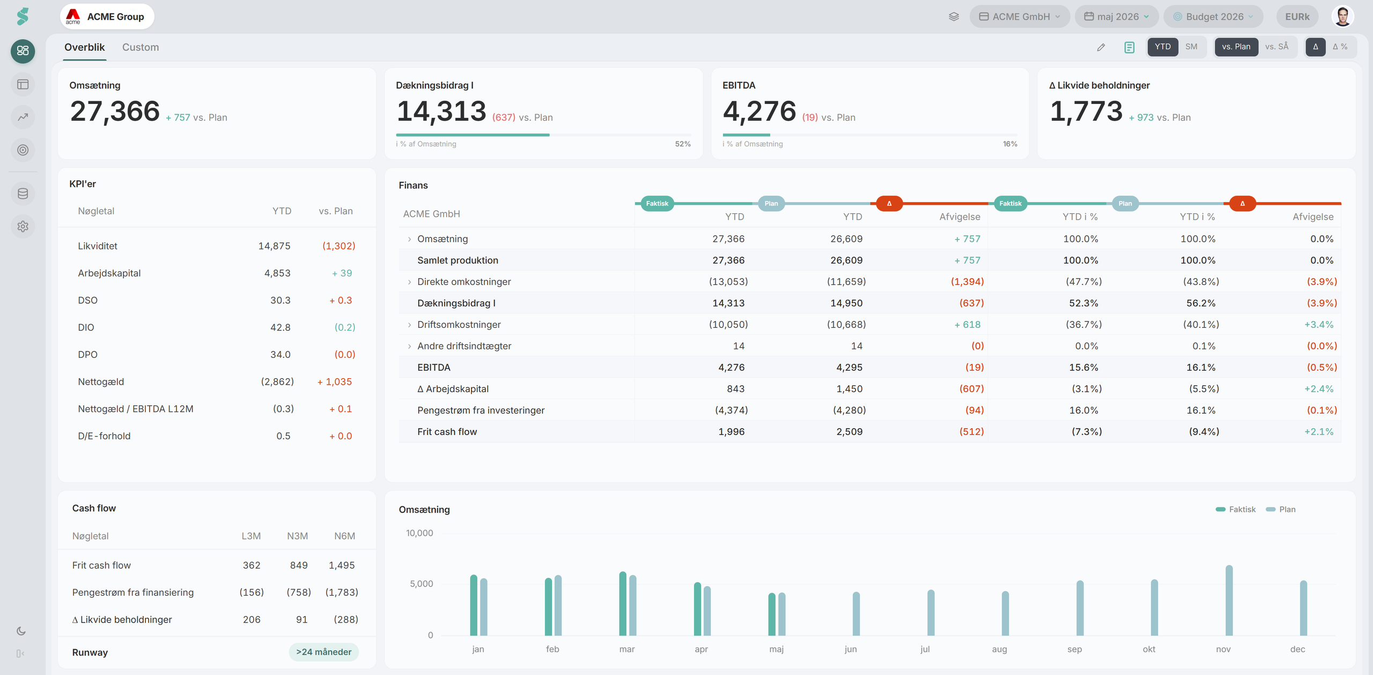Click the EURk currency button
Image resolution: width=1373 pixels, height=675 pixels.
[1297, 17]
